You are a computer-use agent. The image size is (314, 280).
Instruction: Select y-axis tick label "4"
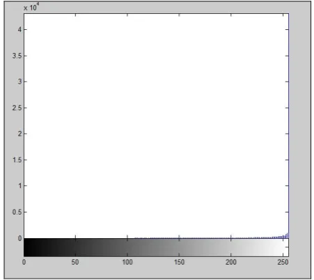click(x=20, y=30)
